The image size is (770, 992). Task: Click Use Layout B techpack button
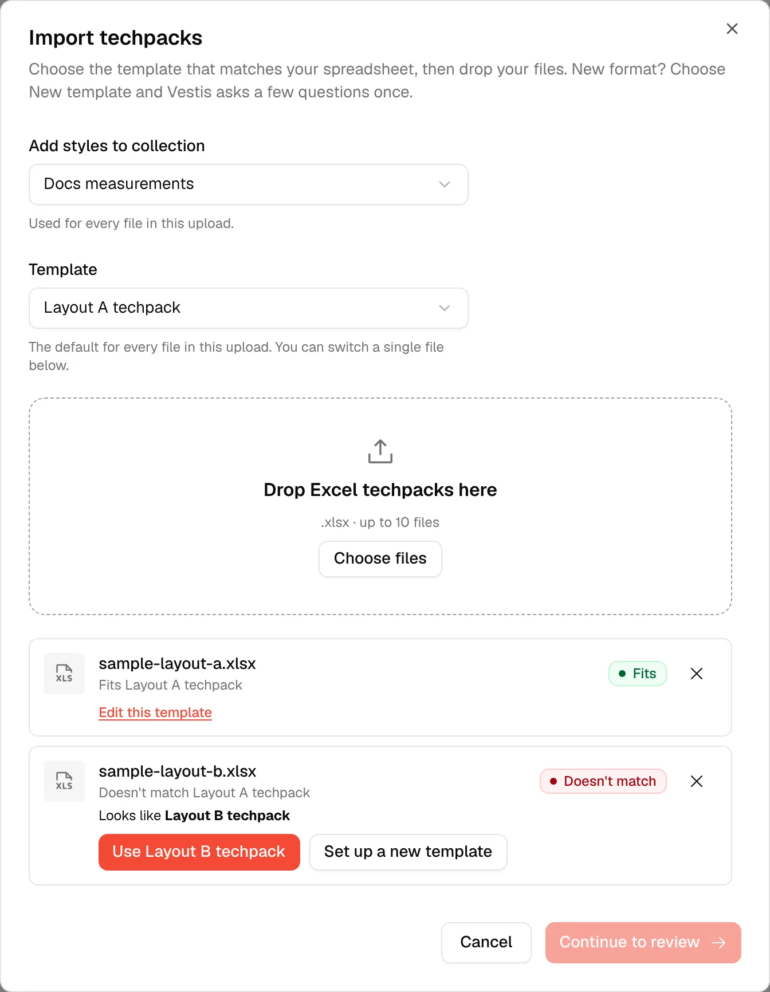(199, 852)
